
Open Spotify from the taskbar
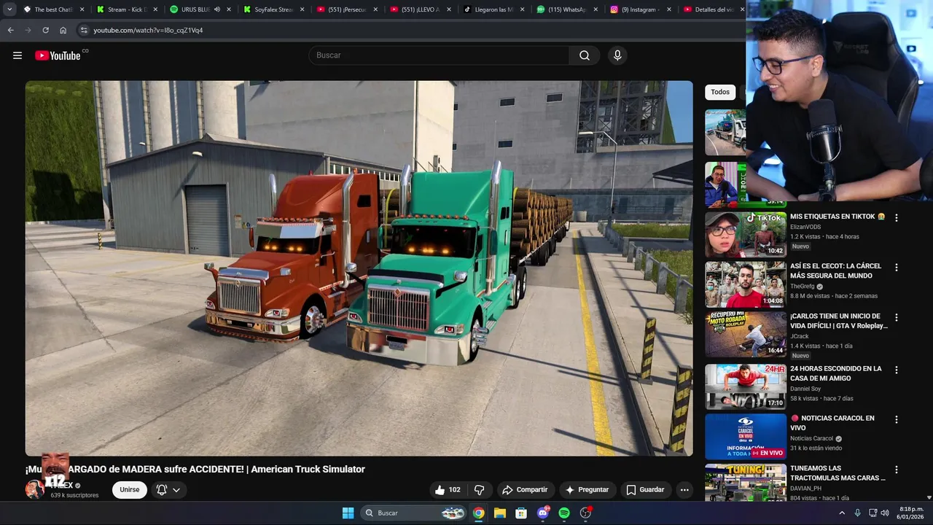point(564,513)
